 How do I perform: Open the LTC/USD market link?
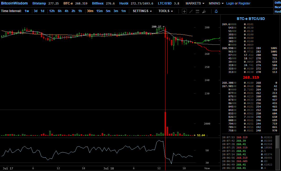(165, 3)
